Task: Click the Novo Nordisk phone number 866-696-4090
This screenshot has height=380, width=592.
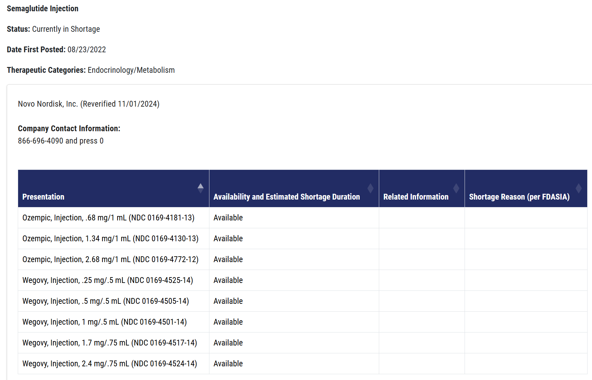Action: point(41,141)
